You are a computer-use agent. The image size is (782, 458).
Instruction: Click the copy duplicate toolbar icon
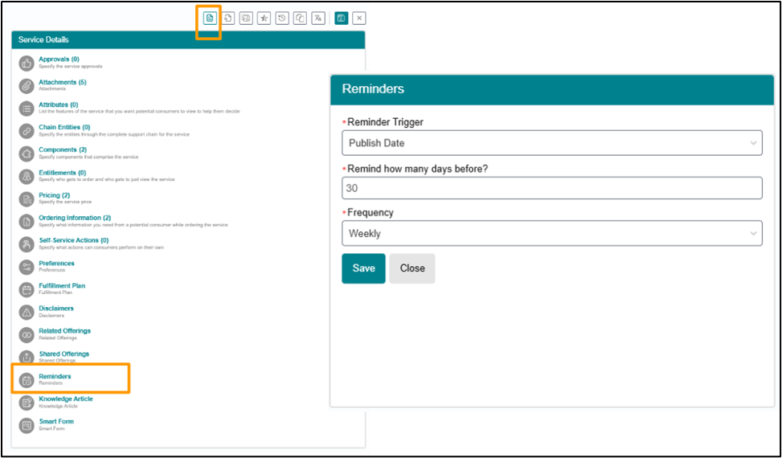(300, 18)
